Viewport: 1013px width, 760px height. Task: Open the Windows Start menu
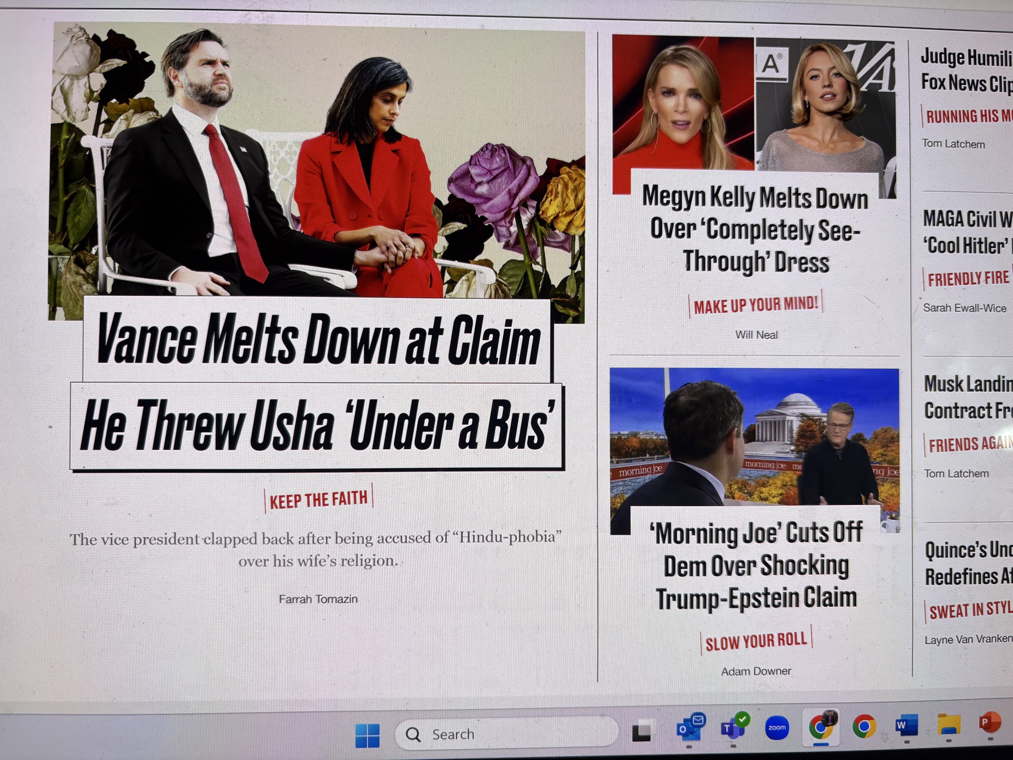367,735
